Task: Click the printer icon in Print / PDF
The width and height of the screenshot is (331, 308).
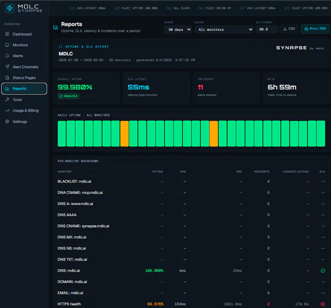Action: [x=306, y=29]
